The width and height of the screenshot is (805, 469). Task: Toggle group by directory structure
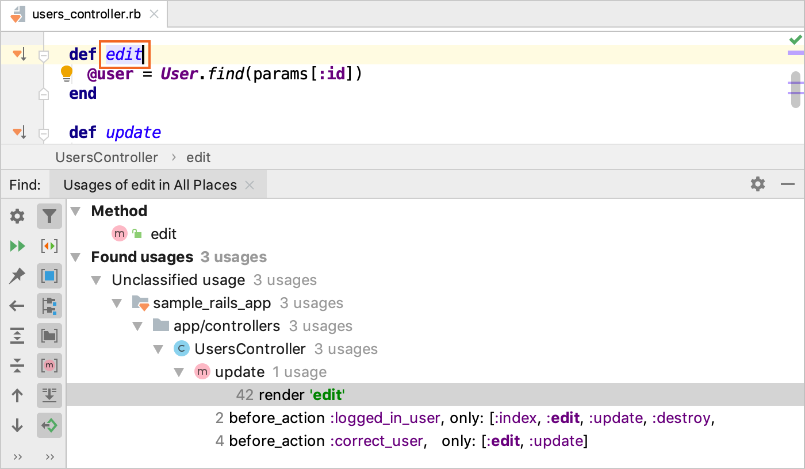[x=49, y=336]
